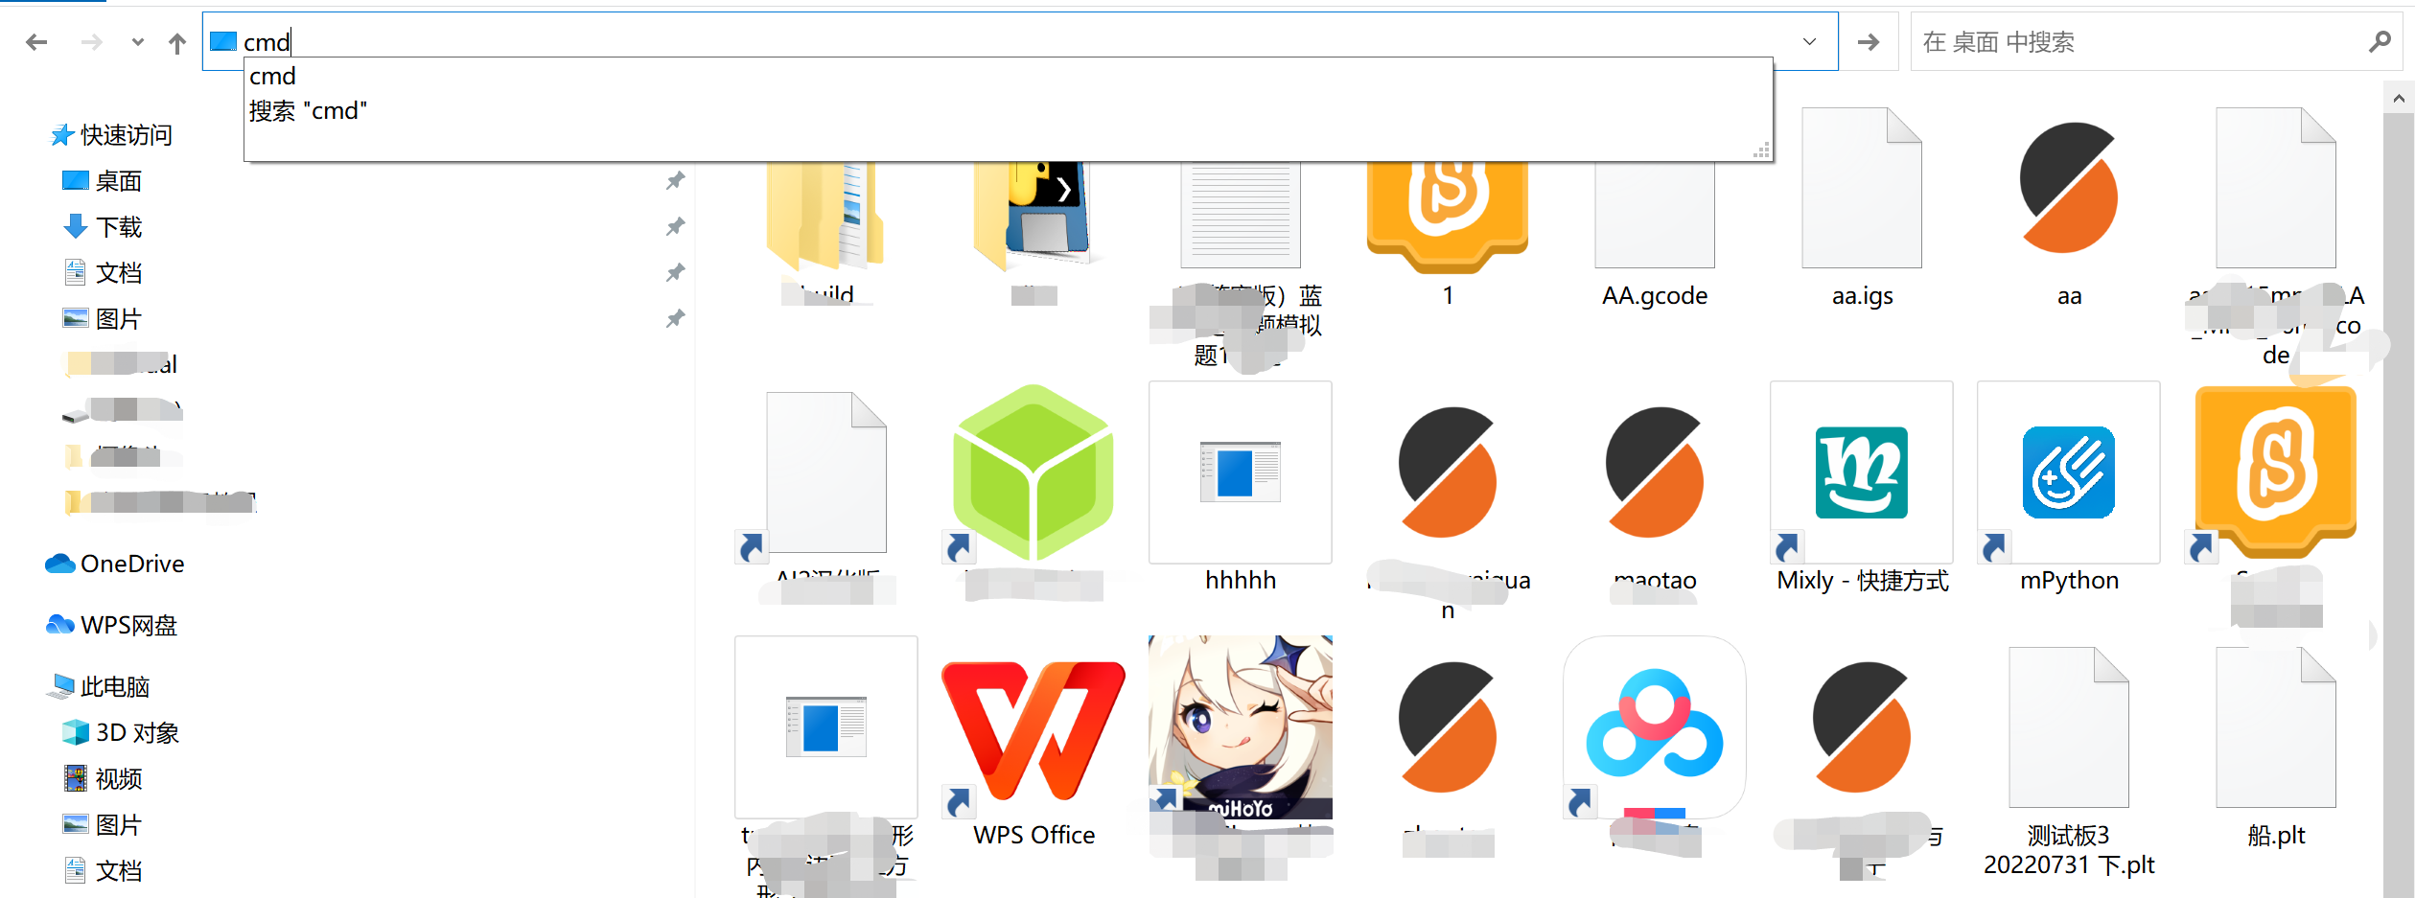
Task: Select the green cube shortcut icon
Action: 1033,472
